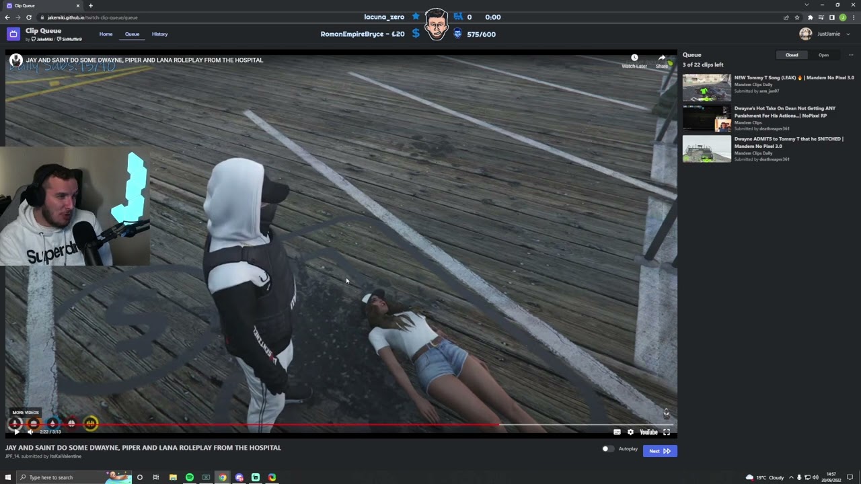Click Watch Later clock icon on video
This screenshot has height=484, width=861.
coord(634,58)
